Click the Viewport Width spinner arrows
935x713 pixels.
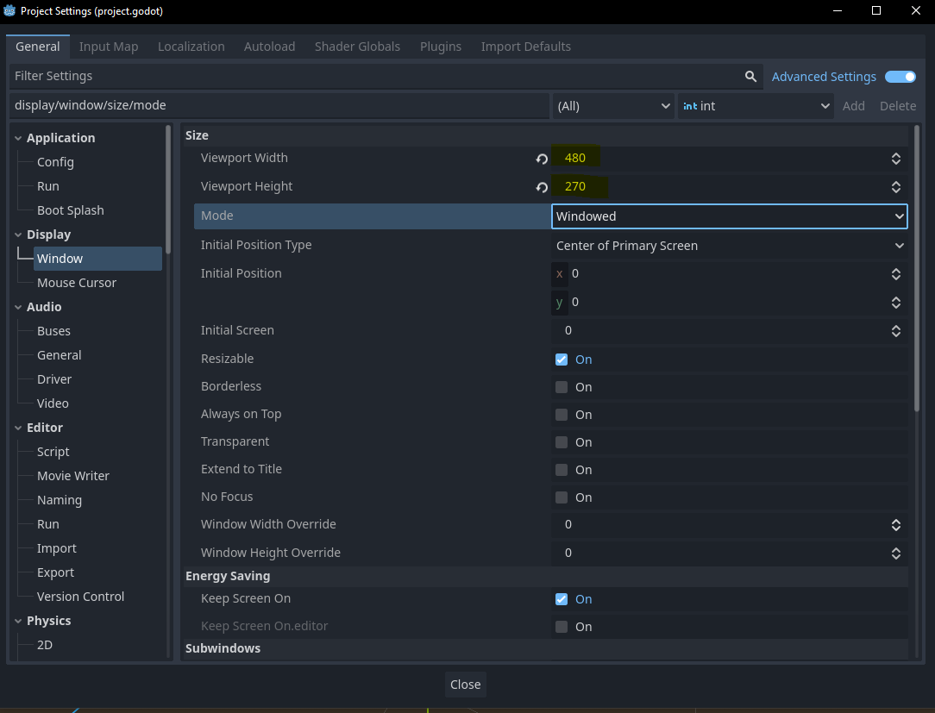[x=896, y=159]
